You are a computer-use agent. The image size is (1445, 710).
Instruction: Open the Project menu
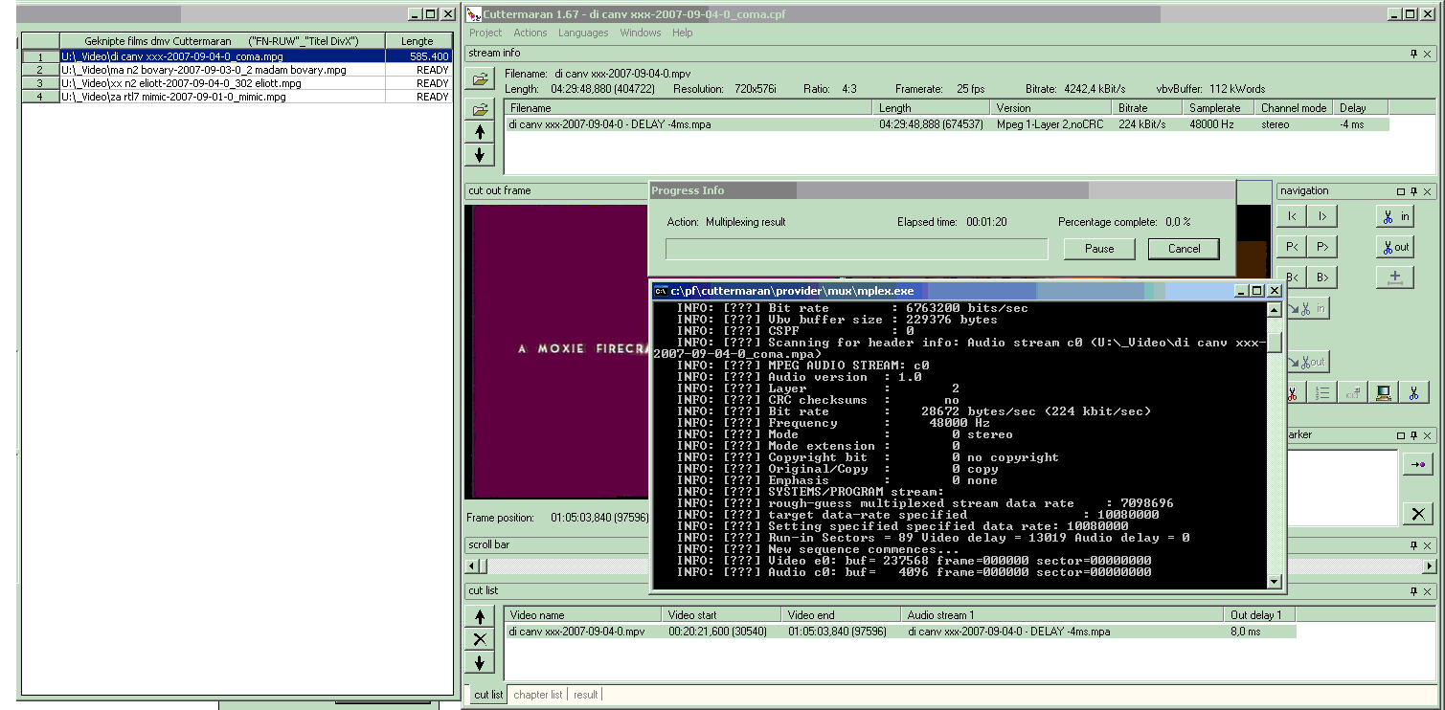tap(485, 33)
